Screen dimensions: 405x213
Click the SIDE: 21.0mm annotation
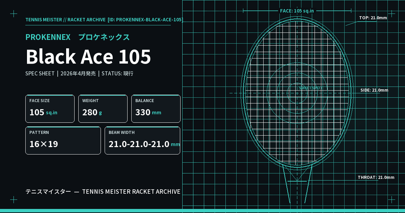tap(374, 90)
